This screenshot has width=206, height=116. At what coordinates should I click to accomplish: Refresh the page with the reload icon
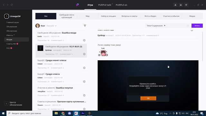(x=12, y=5)
